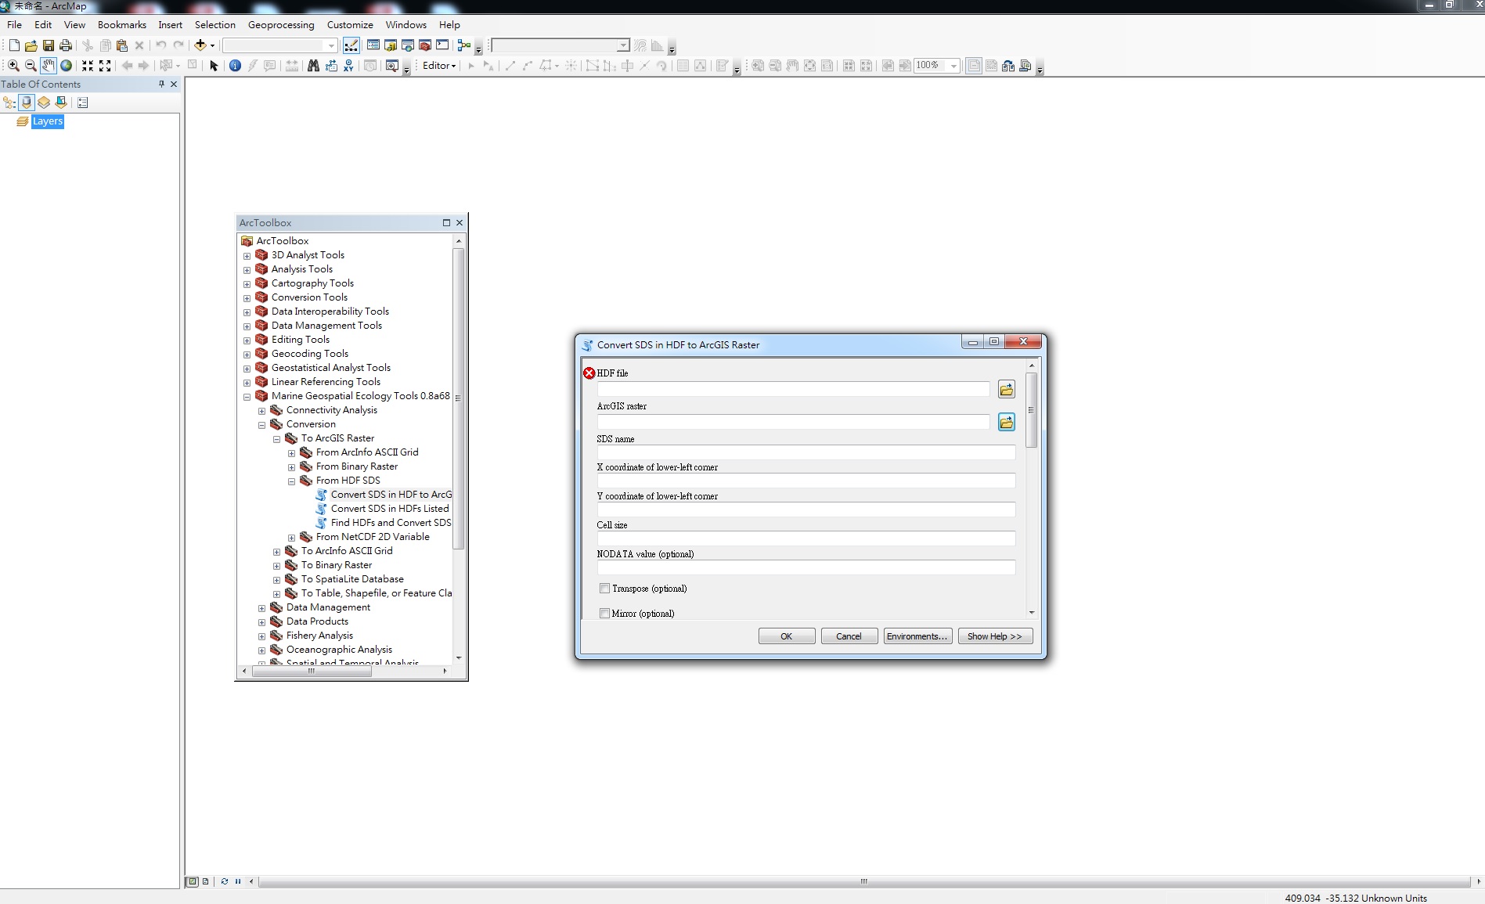
Task: Click List By Selection icon
Action: coord(61,103)
